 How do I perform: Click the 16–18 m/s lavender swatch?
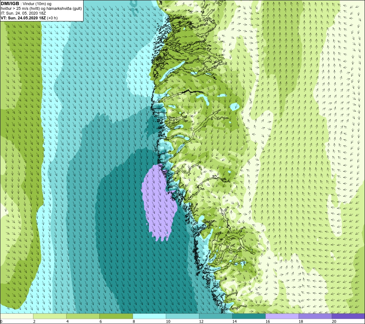point(282,316)
